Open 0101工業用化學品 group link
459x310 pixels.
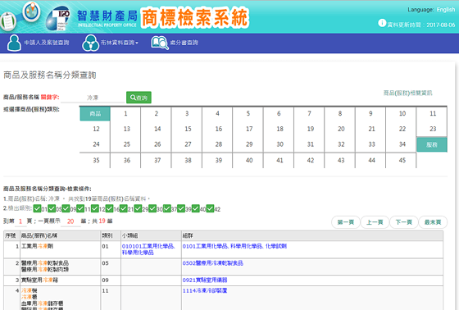234,246
